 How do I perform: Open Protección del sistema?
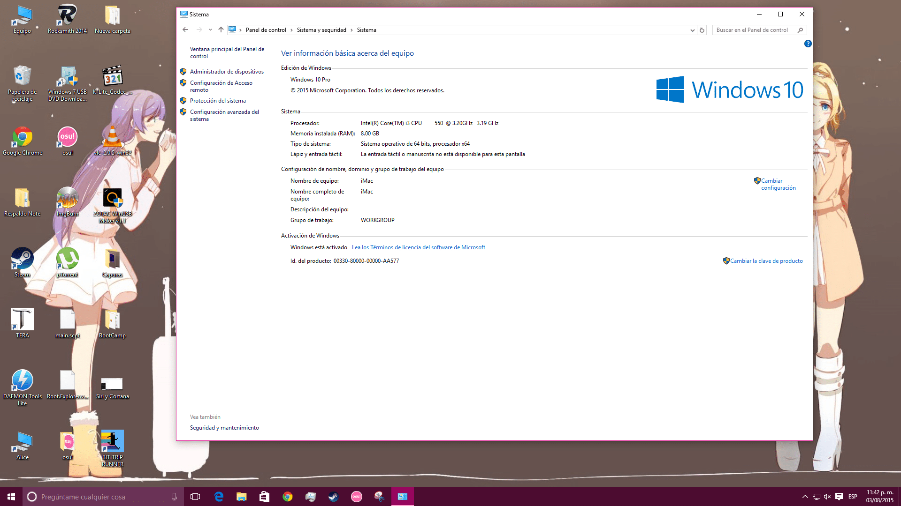tap(218, 101)
